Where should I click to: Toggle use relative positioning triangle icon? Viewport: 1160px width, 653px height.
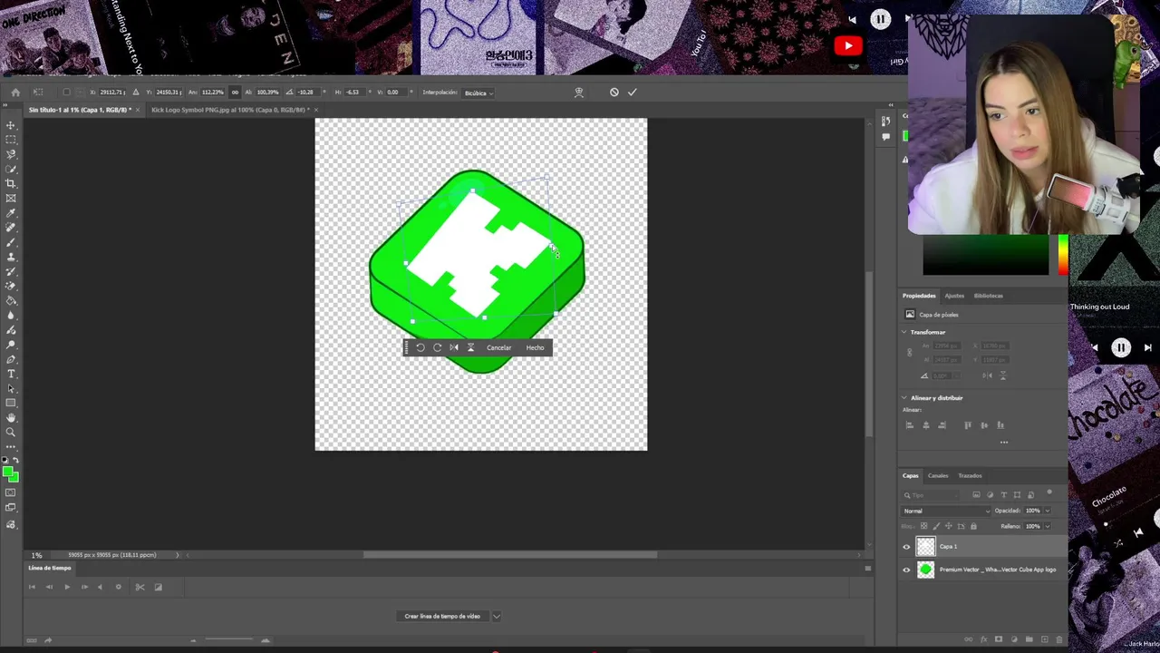pyautogui.click(x=136, y=92)
